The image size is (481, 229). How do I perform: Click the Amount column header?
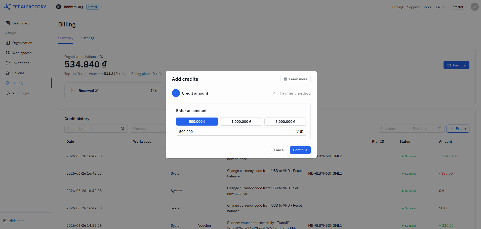tap(445, 141)
